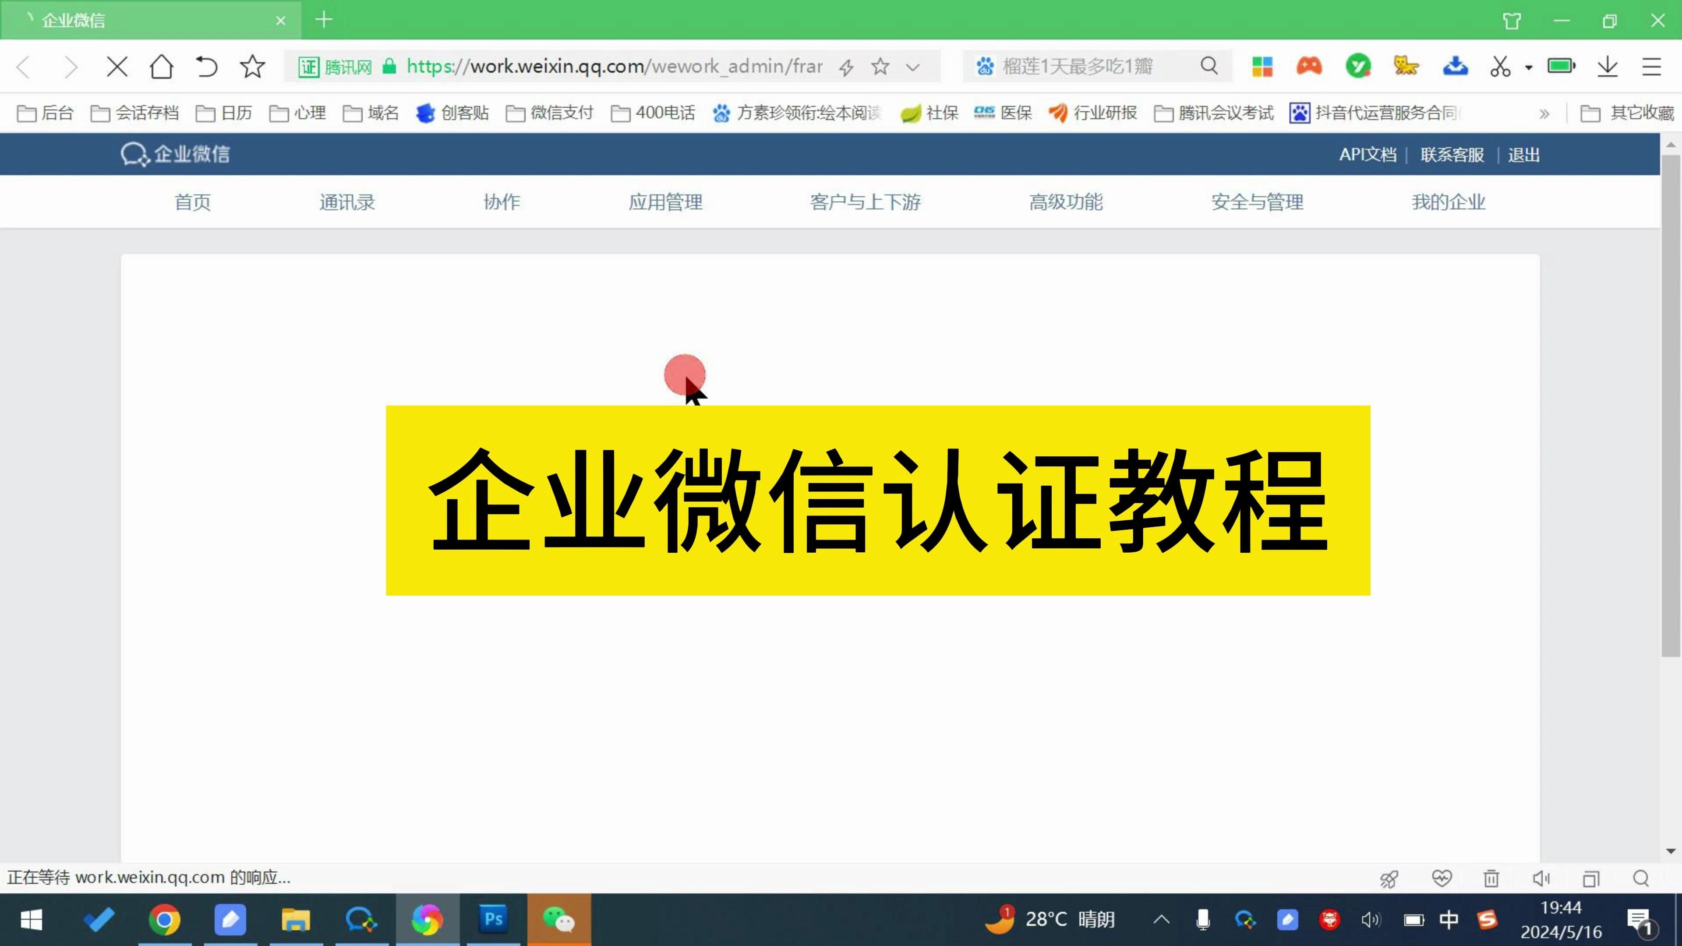The height and width of the screenshot is (946, 1682).
Task: Click the green battery icon in toolbar
Action: click(x=1562, y=66)
